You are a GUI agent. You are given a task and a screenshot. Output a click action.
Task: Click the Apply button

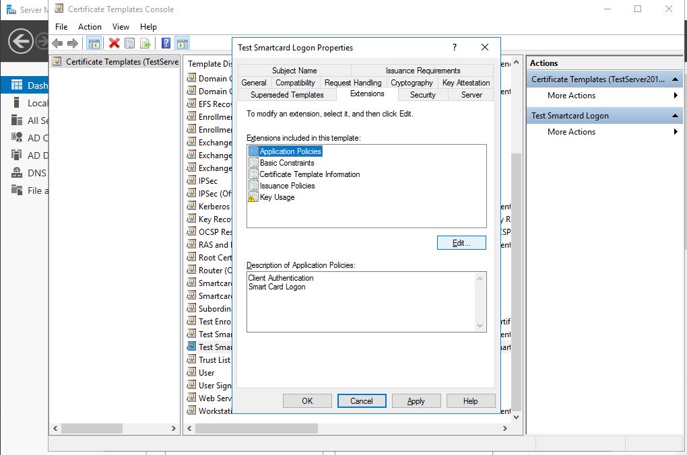tap(416, 401)
